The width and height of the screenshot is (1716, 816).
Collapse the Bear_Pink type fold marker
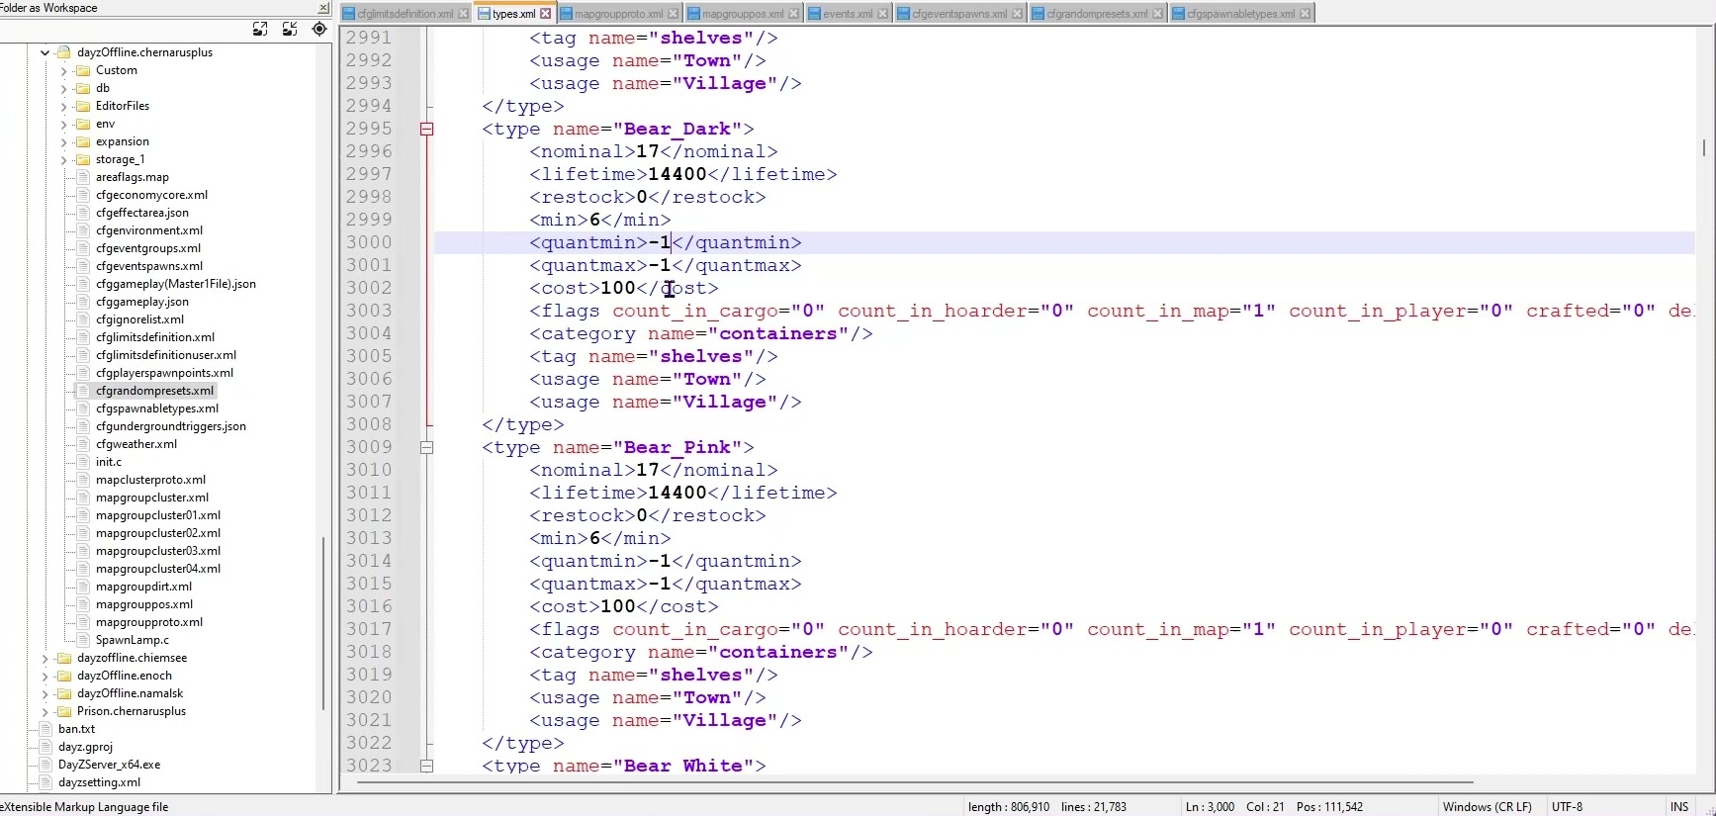(x=426, y=447)
